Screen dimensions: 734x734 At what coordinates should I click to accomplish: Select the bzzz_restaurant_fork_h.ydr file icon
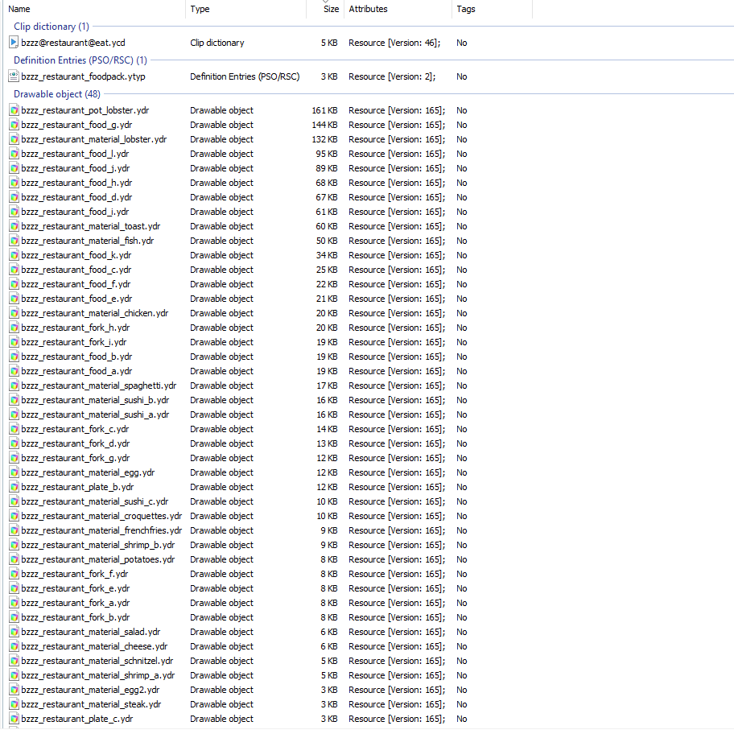(x=14, y=328)
